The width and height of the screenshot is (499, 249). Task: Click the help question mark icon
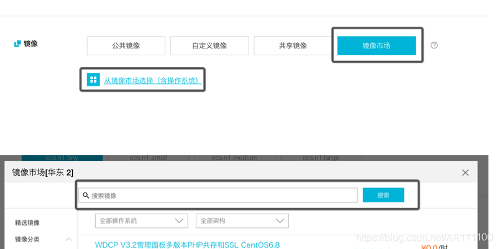click(x=434, y=45)
